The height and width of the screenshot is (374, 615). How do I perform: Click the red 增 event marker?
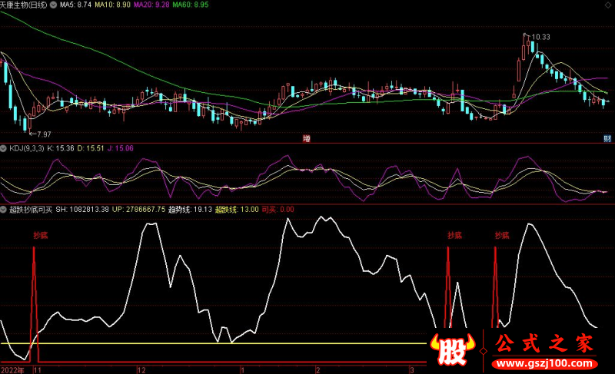tap(307, 138)
